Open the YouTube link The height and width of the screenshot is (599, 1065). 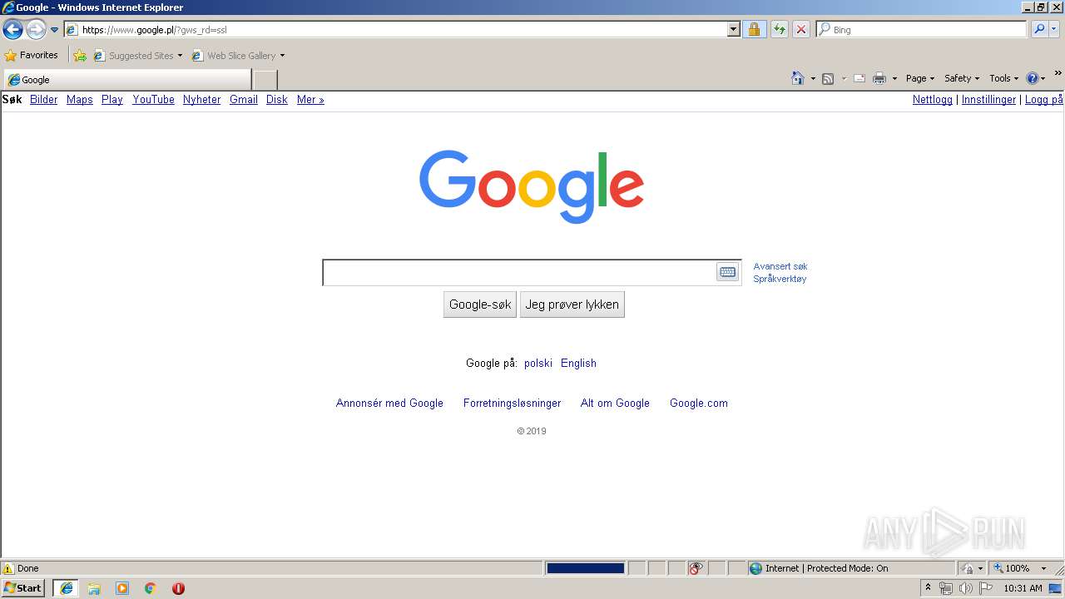point(154,100)
